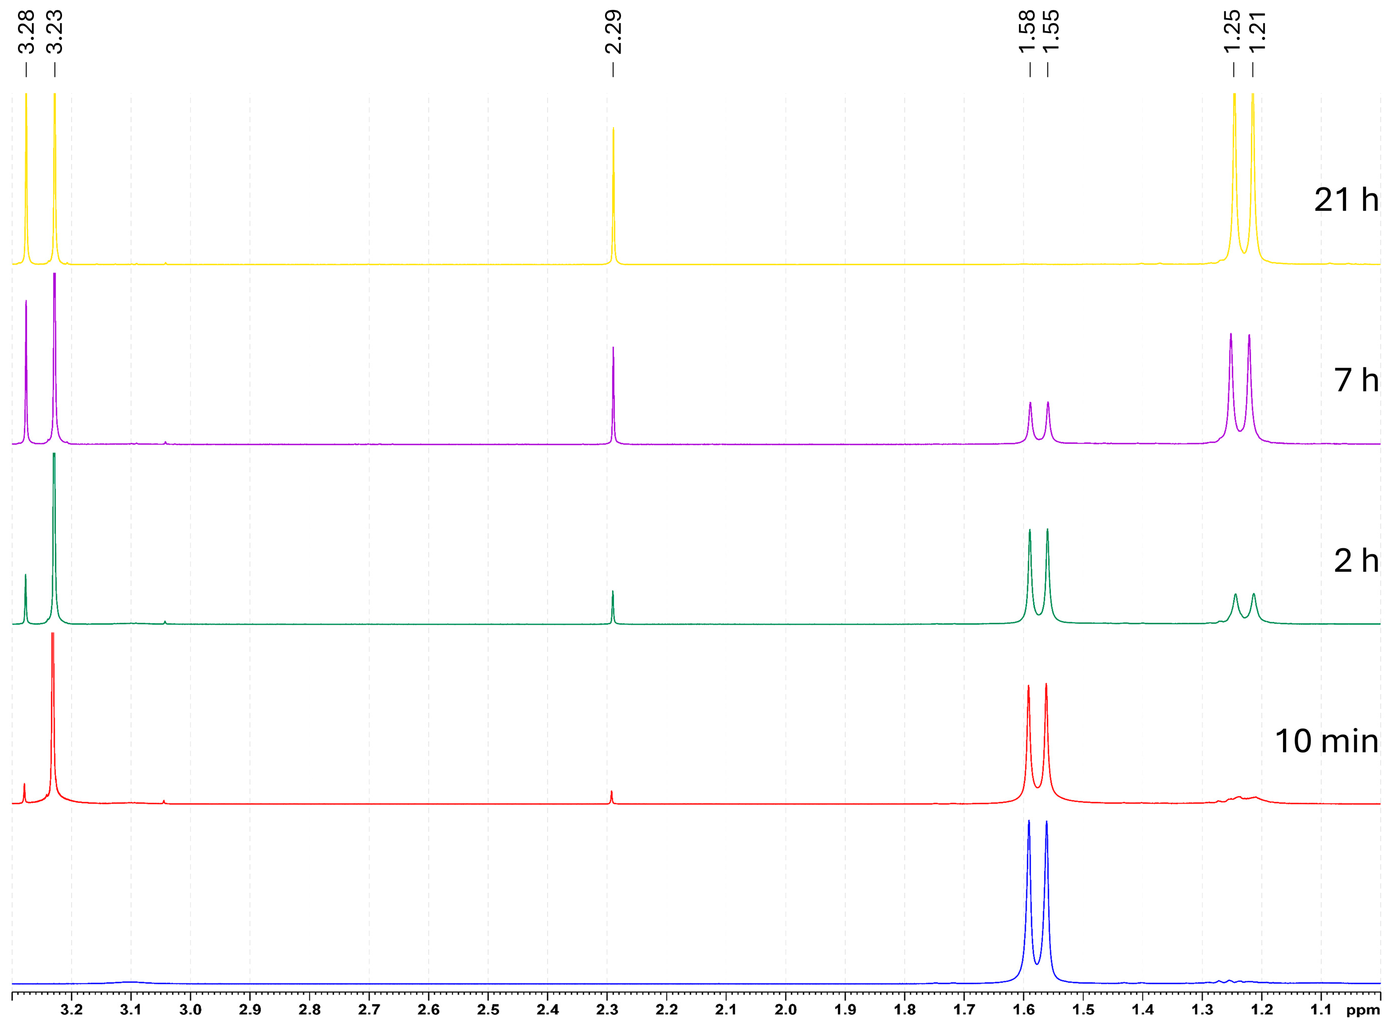
Task: Click the 2 h spectrum label
Action: pos(1355,561)
